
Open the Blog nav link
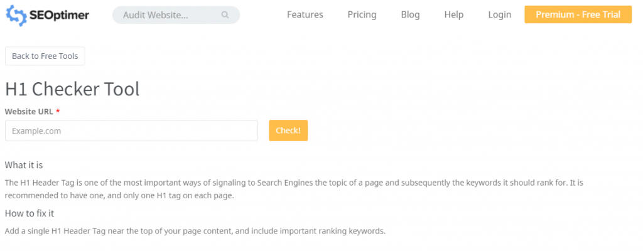[410, 14]
